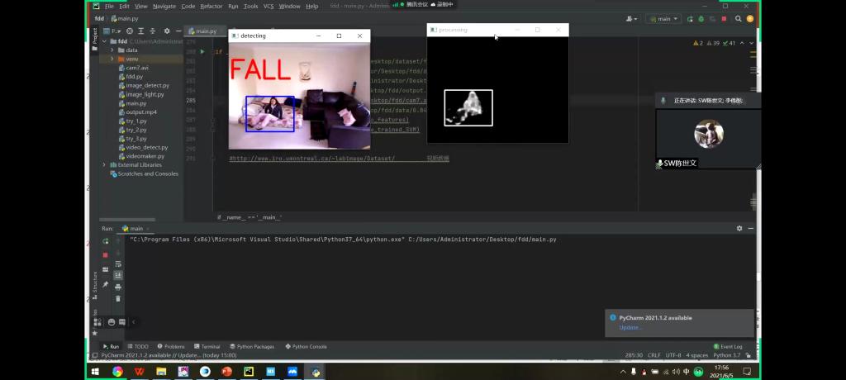Click the expand all icon in Project panel

tap(140, 31)
